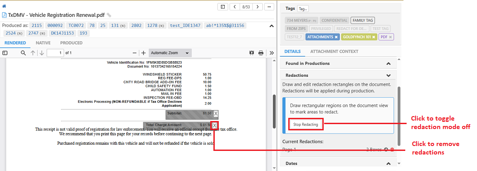Go to next page in viewer
Screen dimensions: 477x171
point(42,53)
